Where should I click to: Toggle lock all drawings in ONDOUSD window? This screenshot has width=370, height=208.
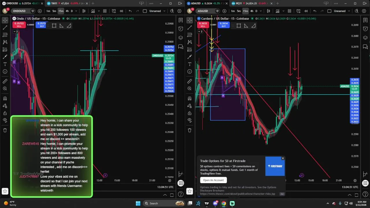[x=5, y=113]
